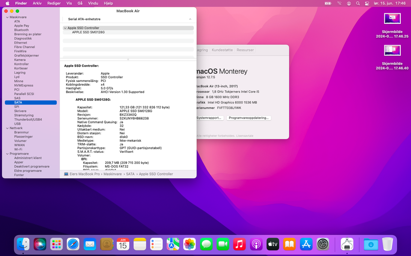Open the Music app in Dock

click(x=239, y=244)
